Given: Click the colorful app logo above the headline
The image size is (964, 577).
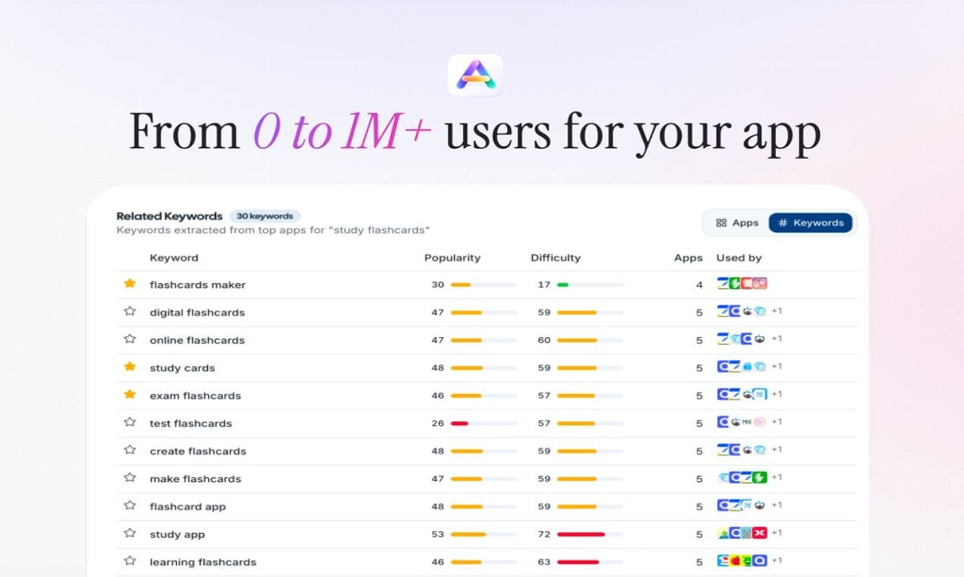Looking at the screenshot, I should point(475,74).
